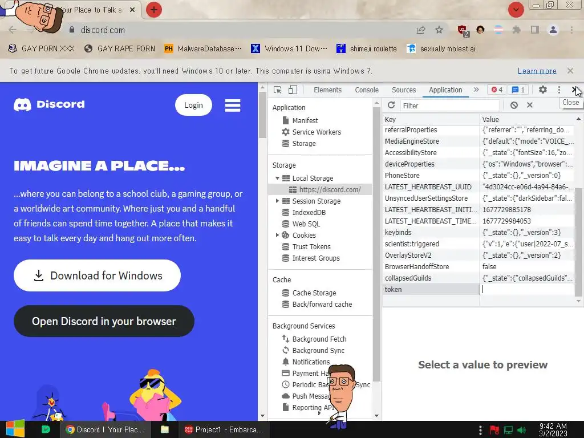Refresh the local storage table
The image size is (584, 438).
[x=391, y=106]
